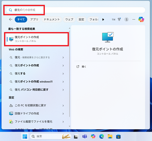Click the 114 rewards points counter
The width and height of the screenshot is (152, 141).
[113, 20]
